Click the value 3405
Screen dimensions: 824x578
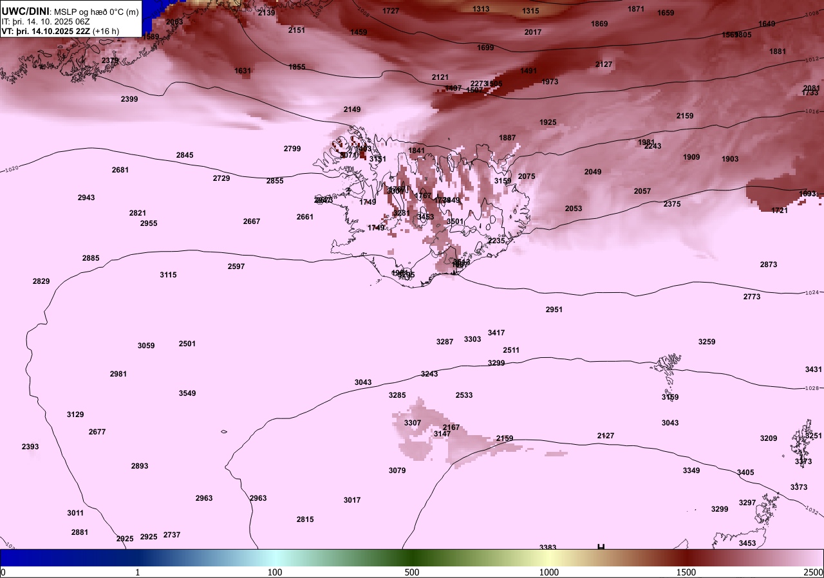745,472
